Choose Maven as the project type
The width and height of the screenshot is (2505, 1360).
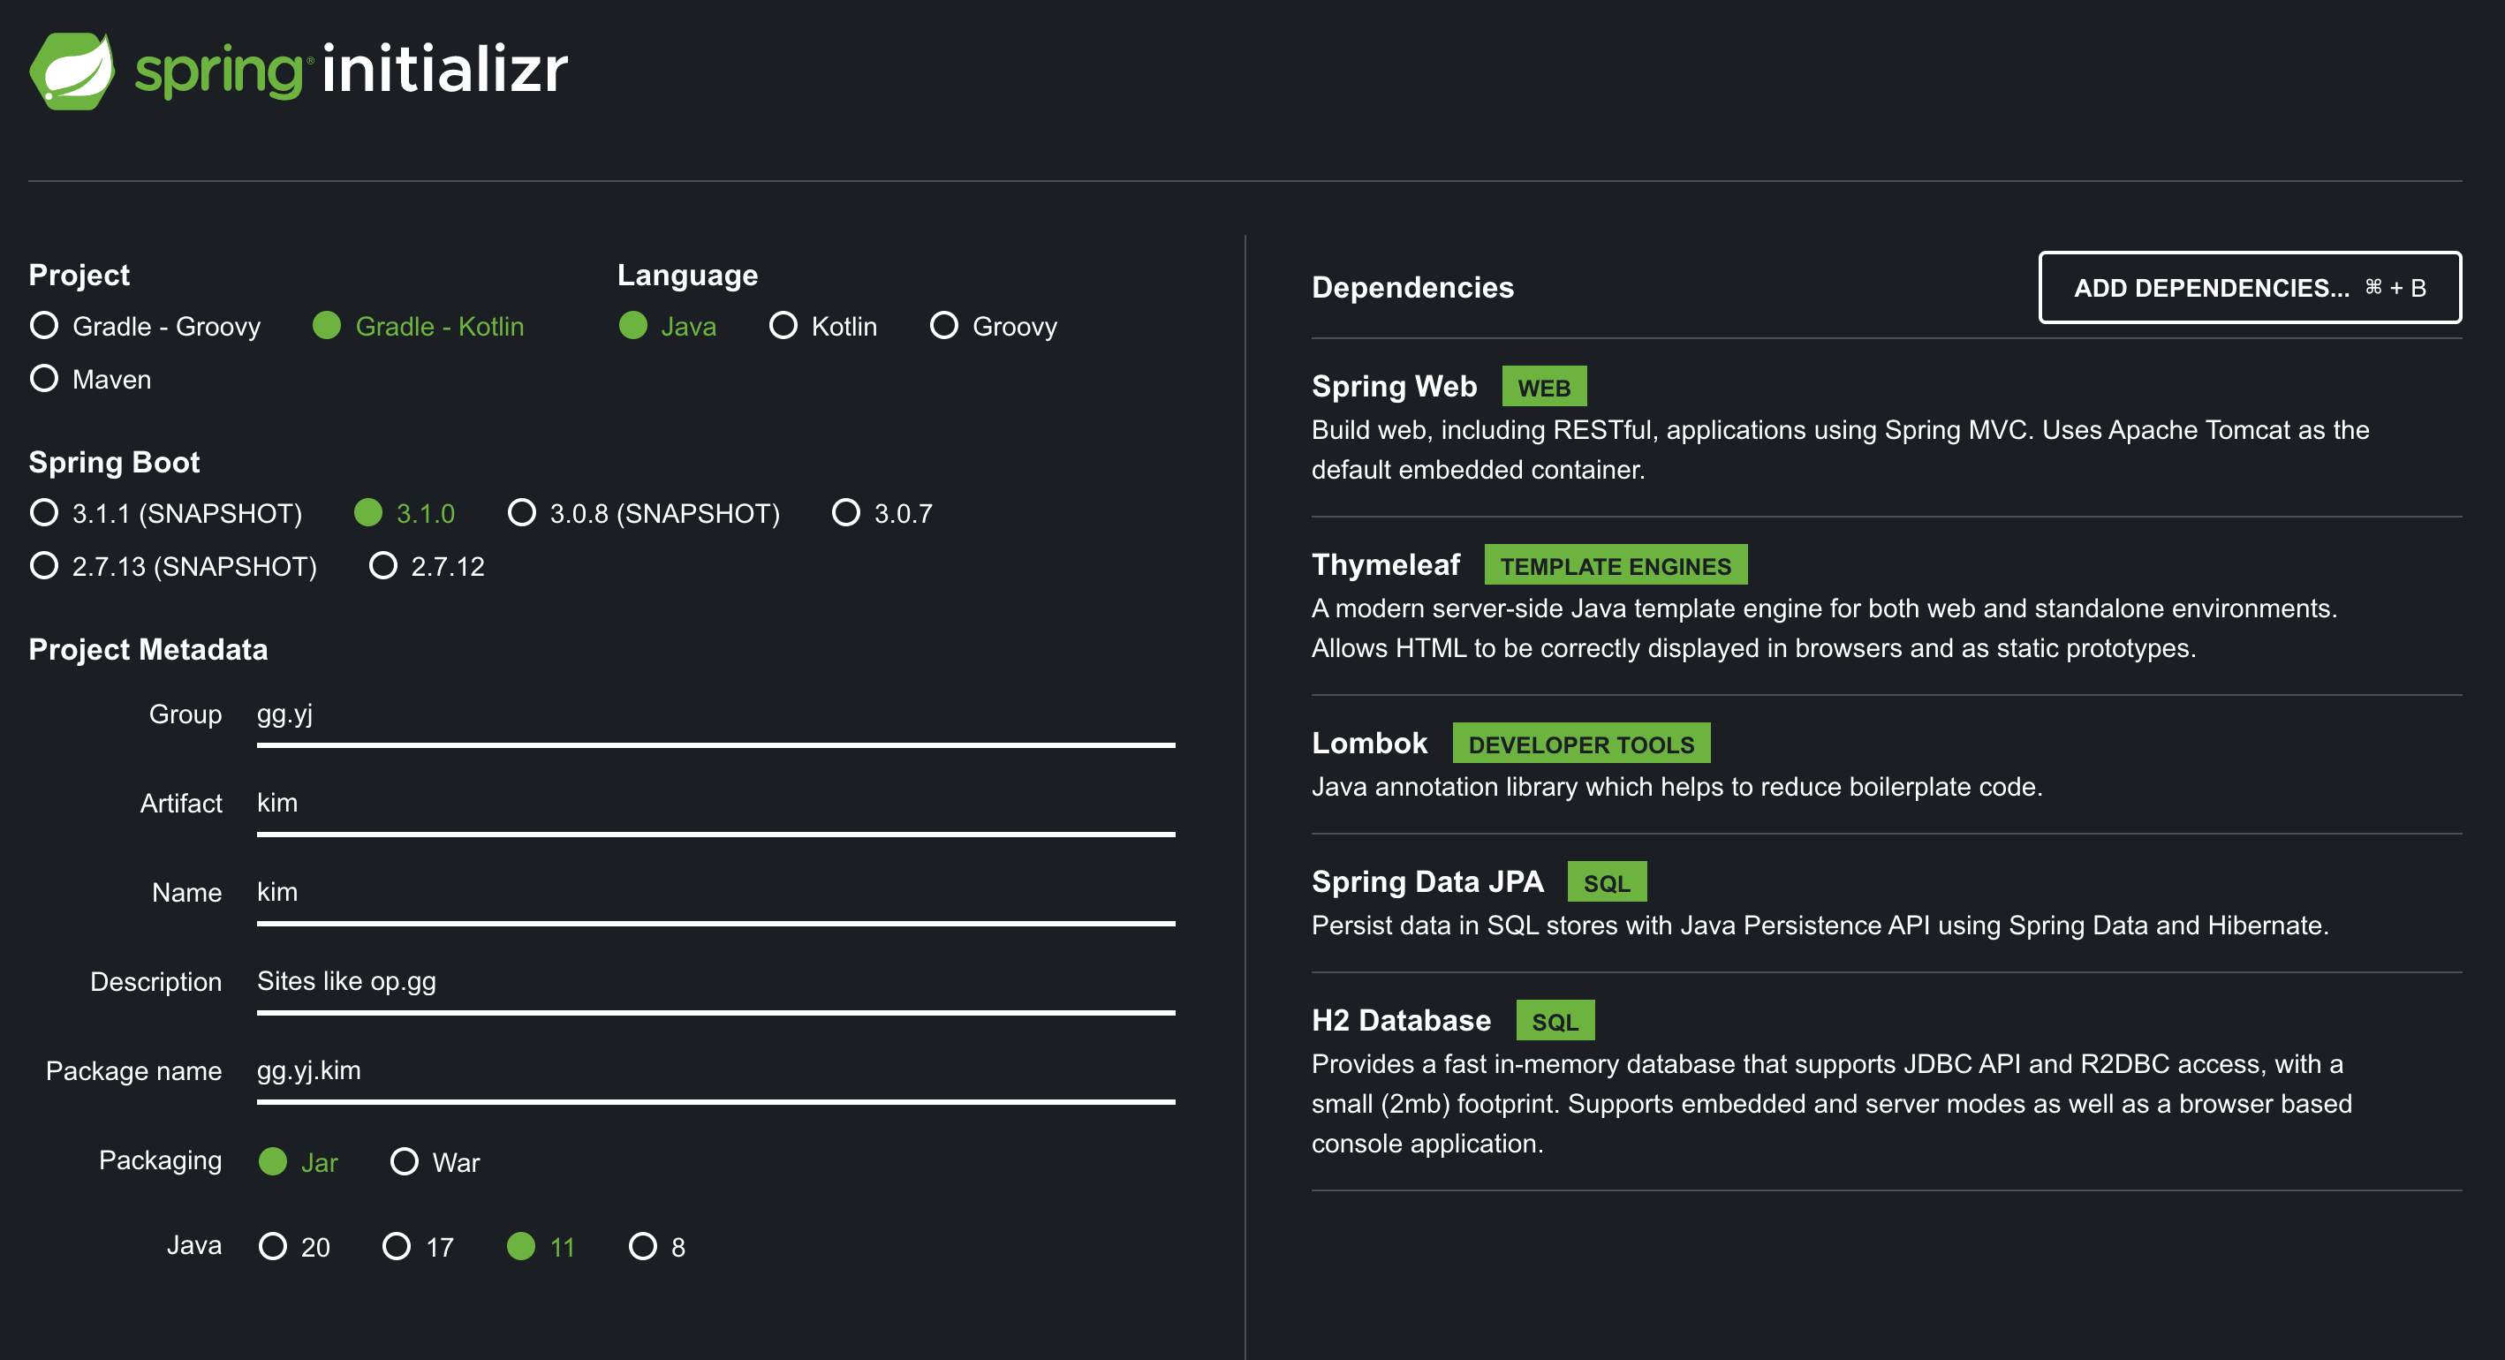coord(90,378)
